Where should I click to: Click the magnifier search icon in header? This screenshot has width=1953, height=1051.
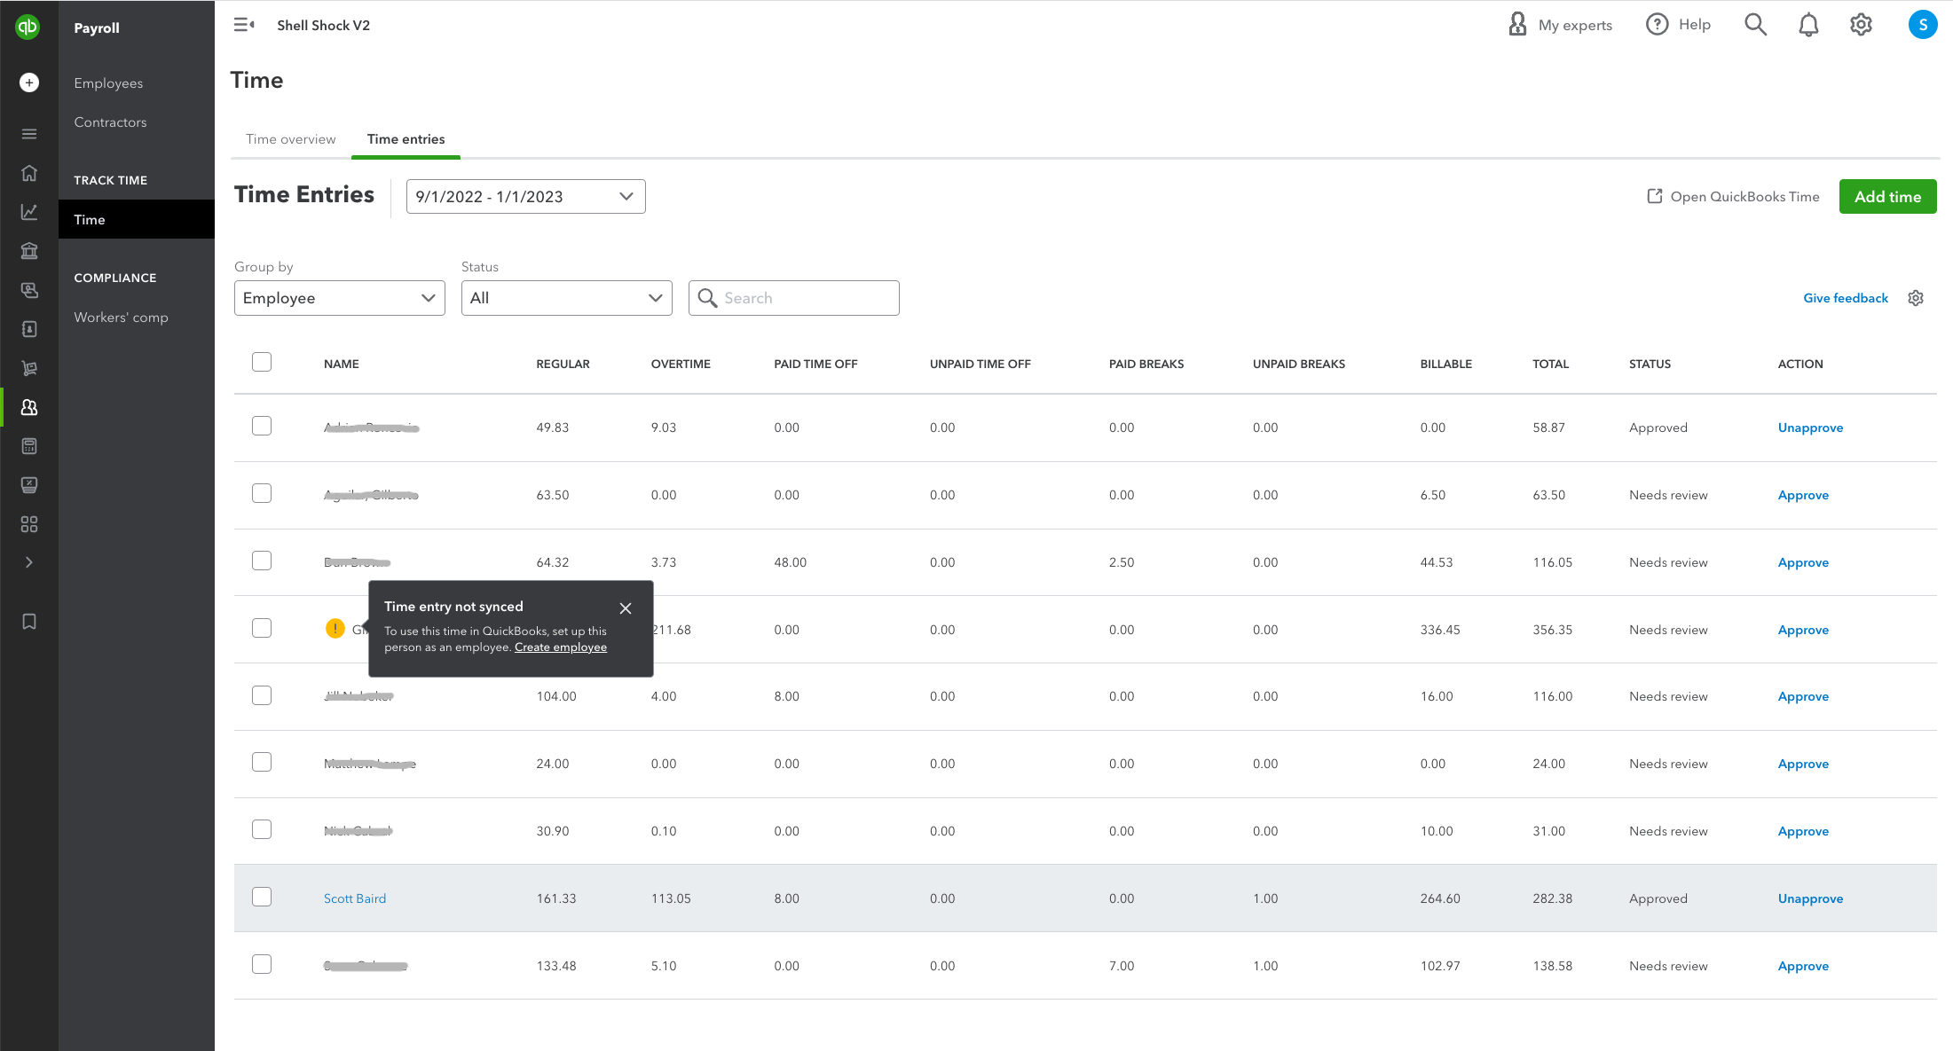(x=1755, y=25)
